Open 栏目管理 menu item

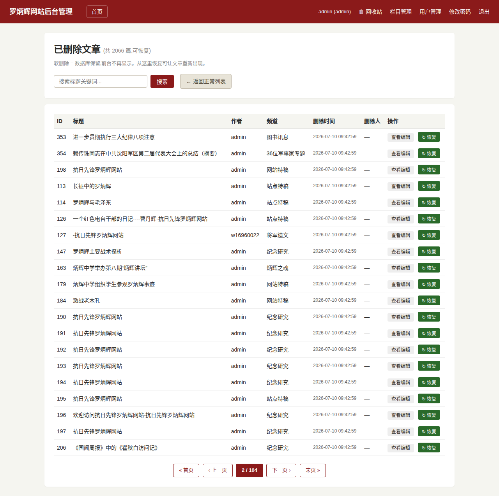(x=401, y=12)
